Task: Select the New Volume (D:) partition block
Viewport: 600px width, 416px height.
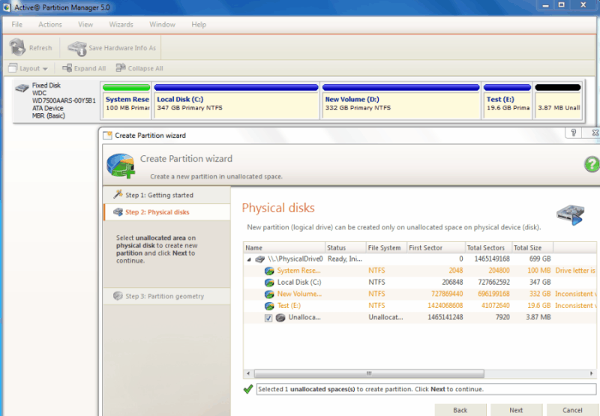Action: [x=400, y=100]
